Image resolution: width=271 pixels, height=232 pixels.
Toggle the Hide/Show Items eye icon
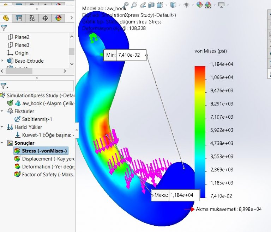coord(186,5)
